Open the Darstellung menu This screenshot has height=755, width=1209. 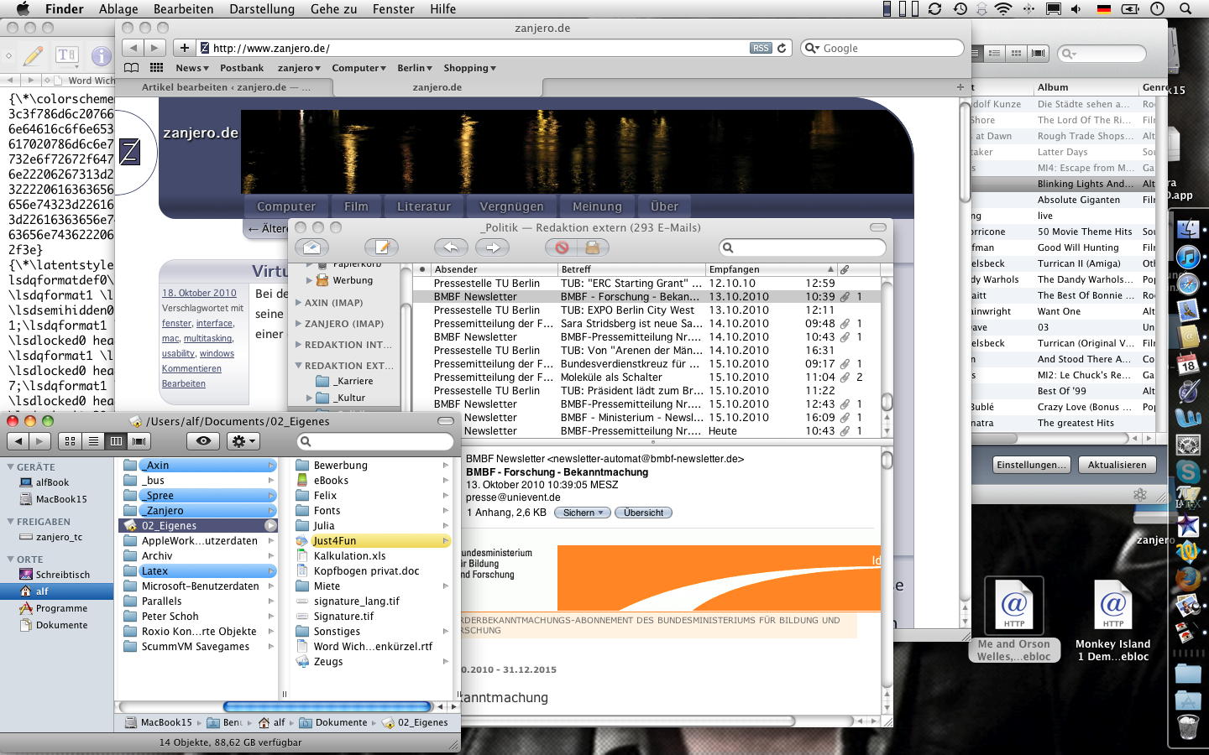pyautogui.click(x=262, y=9)
